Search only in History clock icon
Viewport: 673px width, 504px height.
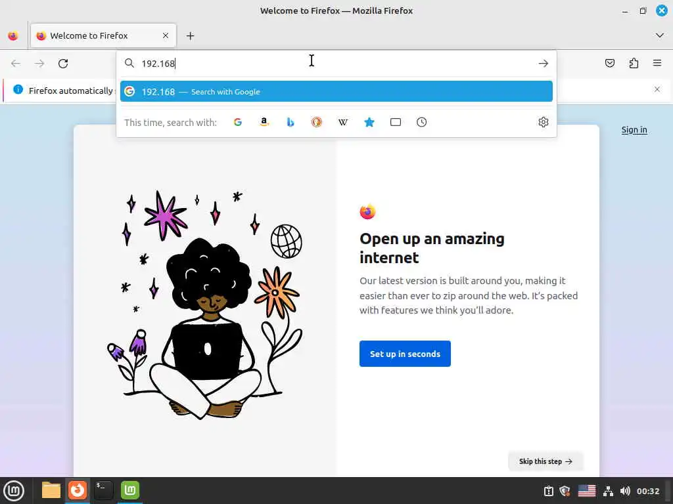coord(421,122)
